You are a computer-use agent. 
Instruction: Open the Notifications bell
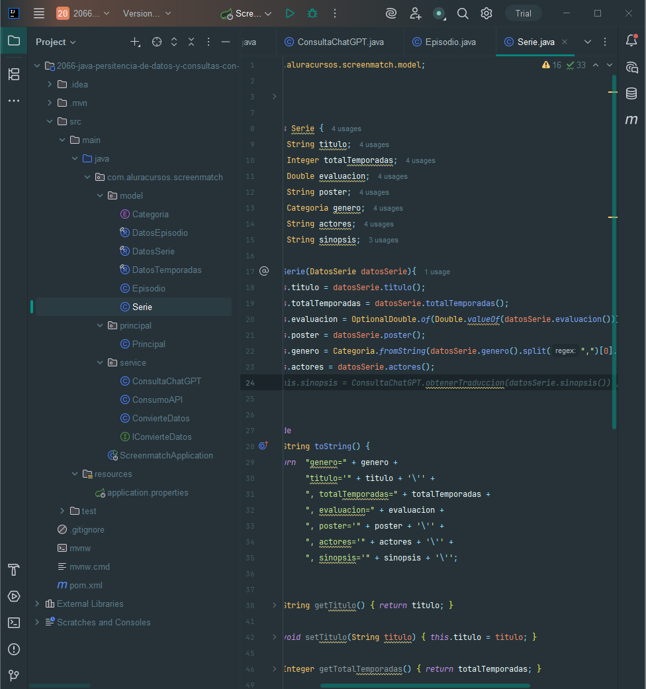[631, 40]
